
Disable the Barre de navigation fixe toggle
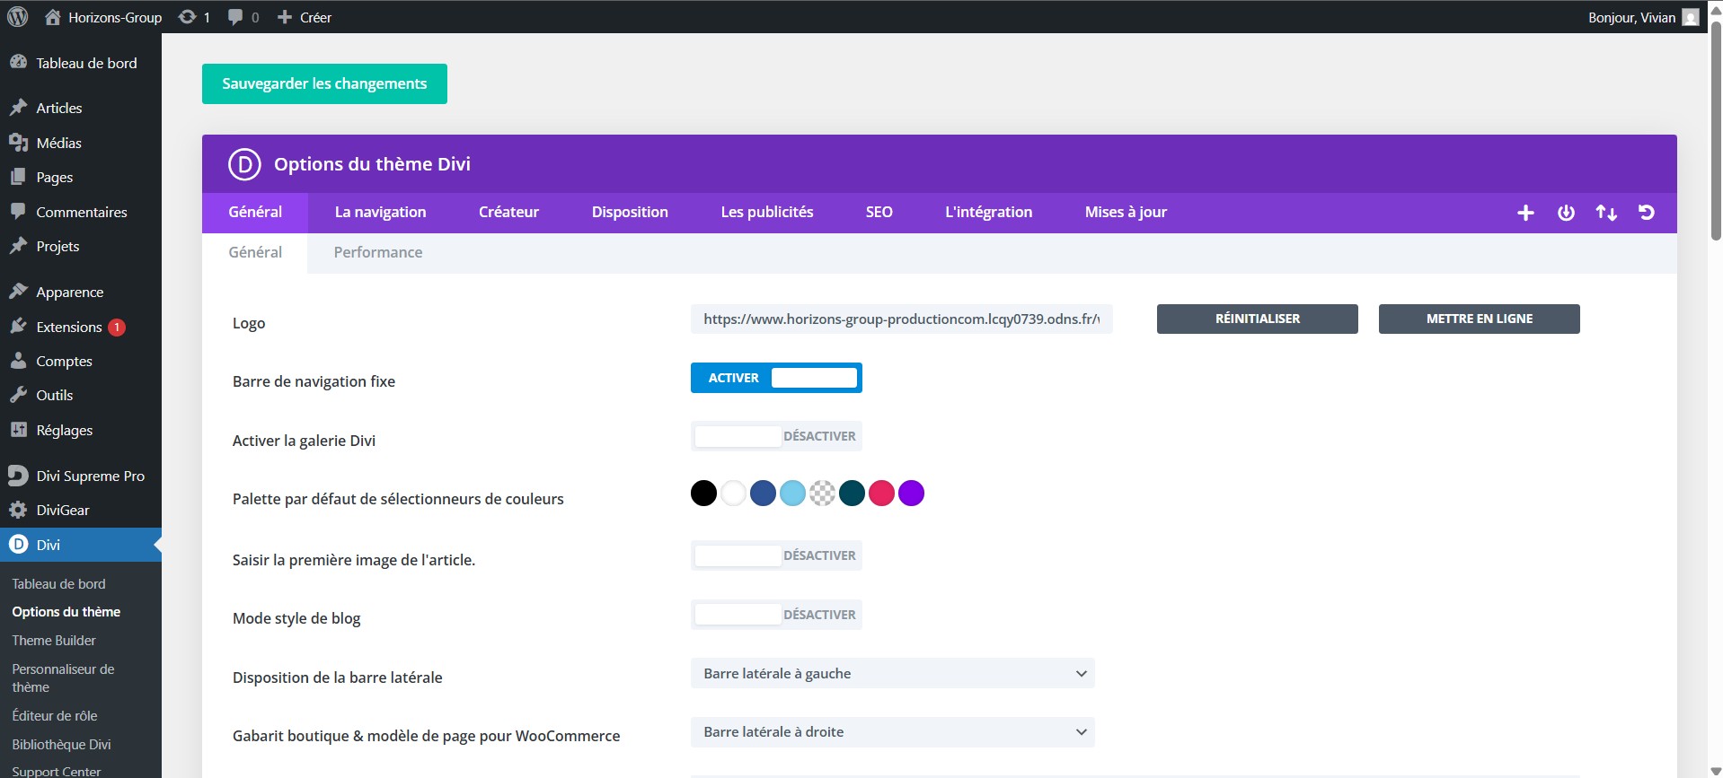tap(776, 378)
